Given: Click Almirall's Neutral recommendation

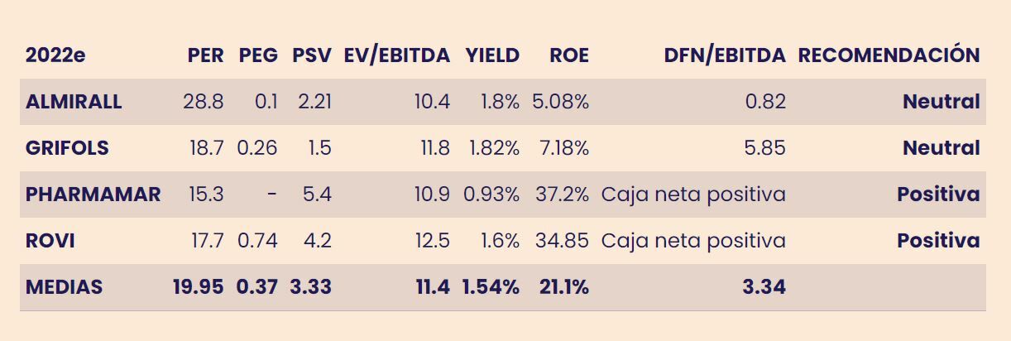Looking at the screenshot, I should click(x=941, y=102).
